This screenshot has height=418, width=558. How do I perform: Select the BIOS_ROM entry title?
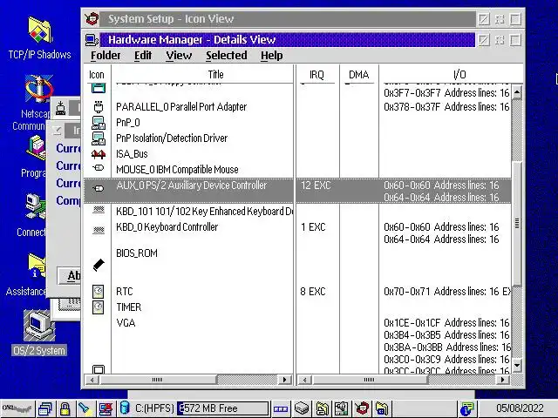point(137,253)
